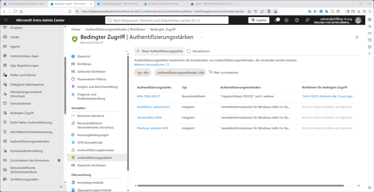Open App-Registrierungen in left navigation

[x=25, y=66]
